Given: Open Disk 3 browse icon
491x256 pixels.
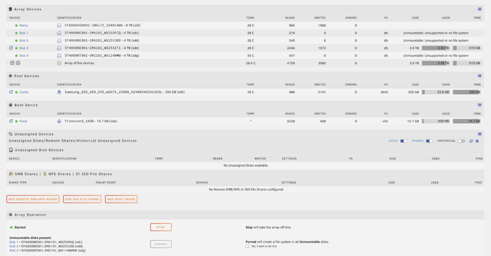Looking at the screenshot, I should coord(11,48).
